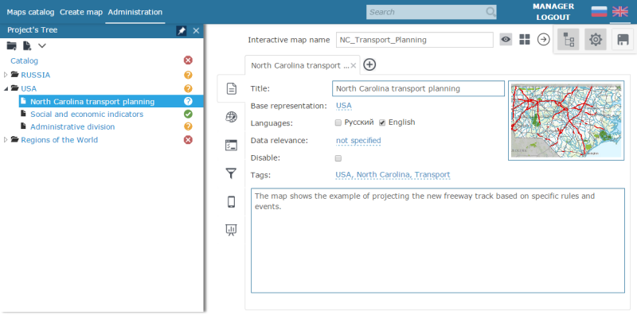Click the grid layout icon
Image resolution: width=637 pixels, height=315 pixels.
tap(525, 40)
